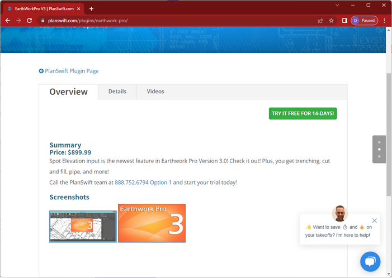Share this page from the address bar
Image resolution: width=392 pixels, height=278 pixels.
tap(320, 21)
